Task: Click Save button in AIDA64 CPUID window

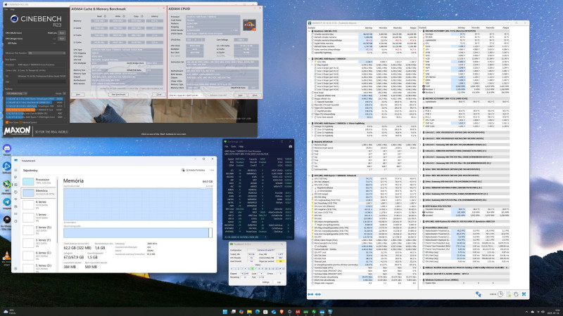Action: [240, 96]
